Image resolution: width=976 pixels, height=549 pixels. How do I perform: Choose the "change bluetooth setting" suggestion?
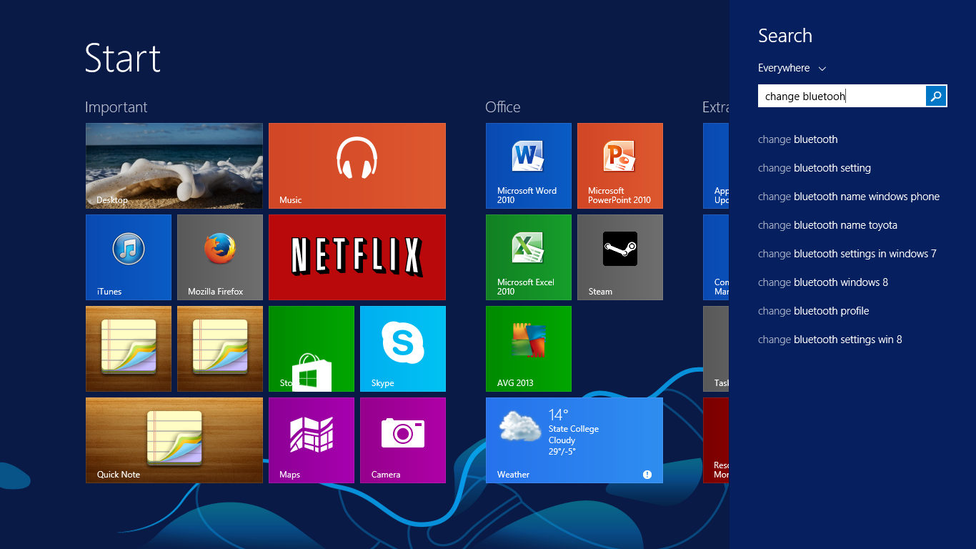pyautogui.click(x=815, y=168)
